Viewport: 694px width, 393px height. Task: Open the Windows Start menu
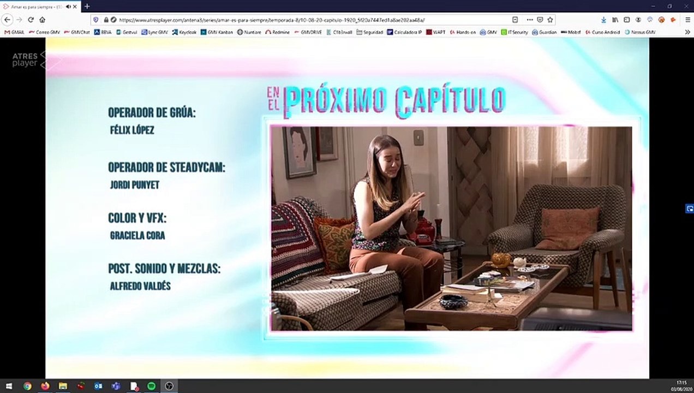pos(9,386)
